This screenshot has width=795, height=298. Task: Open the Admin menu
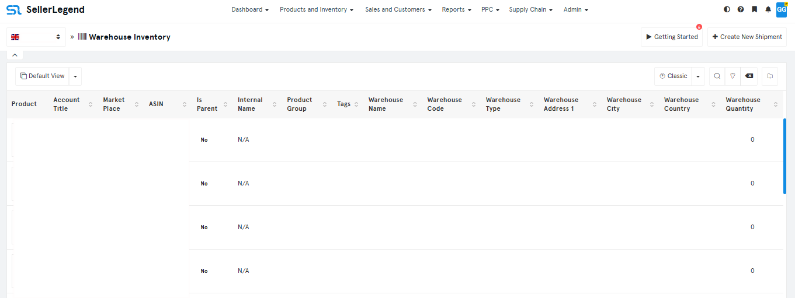click(576, 9)
